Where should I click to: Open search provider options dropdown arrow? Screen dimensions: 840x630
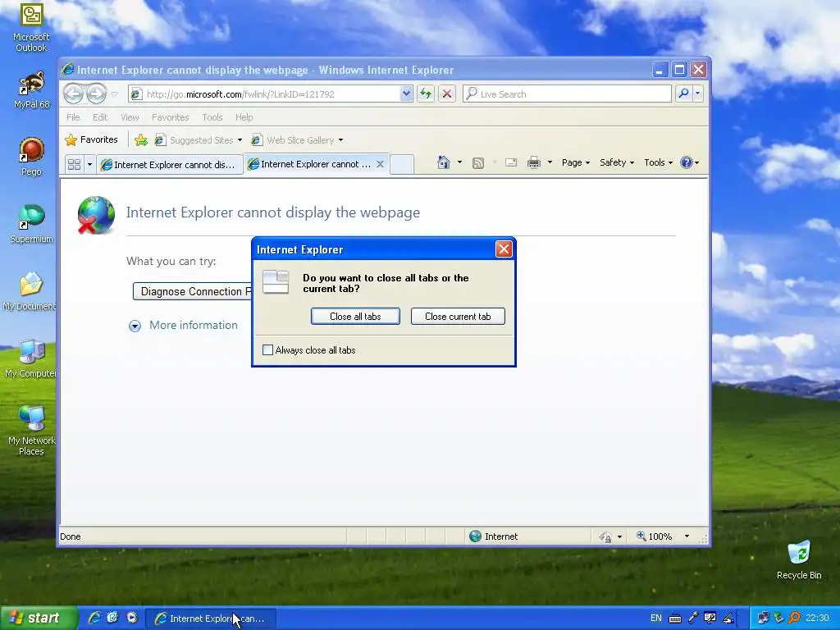[697, 94]
